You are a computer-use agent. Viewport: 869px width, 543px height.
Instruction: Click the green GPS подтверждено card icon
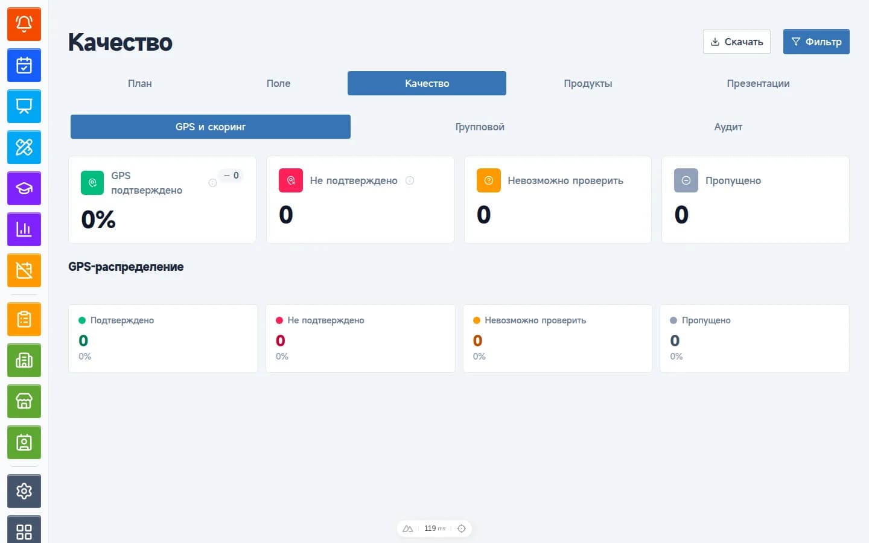pos(92,183)
